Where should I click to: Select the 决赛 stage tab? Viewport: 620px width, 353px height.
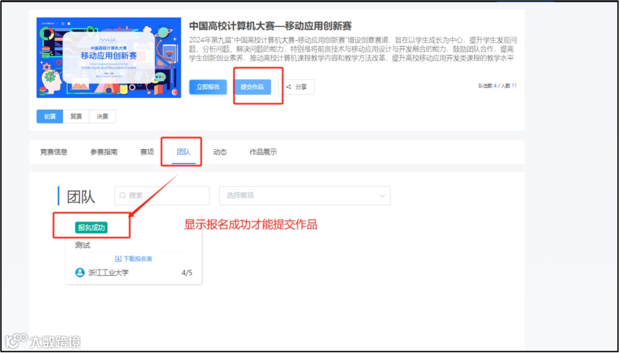[x=102, y=117]
